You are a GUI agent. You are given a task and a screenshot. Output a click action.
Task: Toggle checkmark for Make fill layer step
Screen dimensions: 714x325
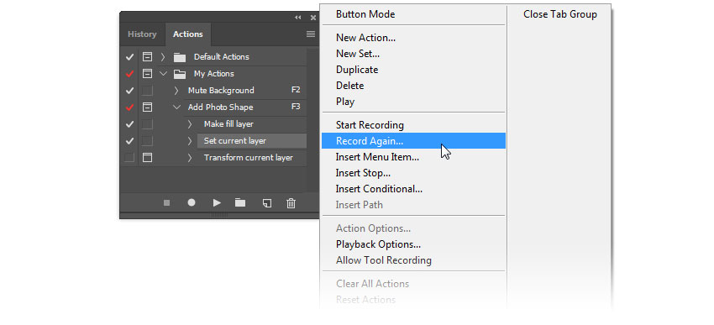(129, 123)
